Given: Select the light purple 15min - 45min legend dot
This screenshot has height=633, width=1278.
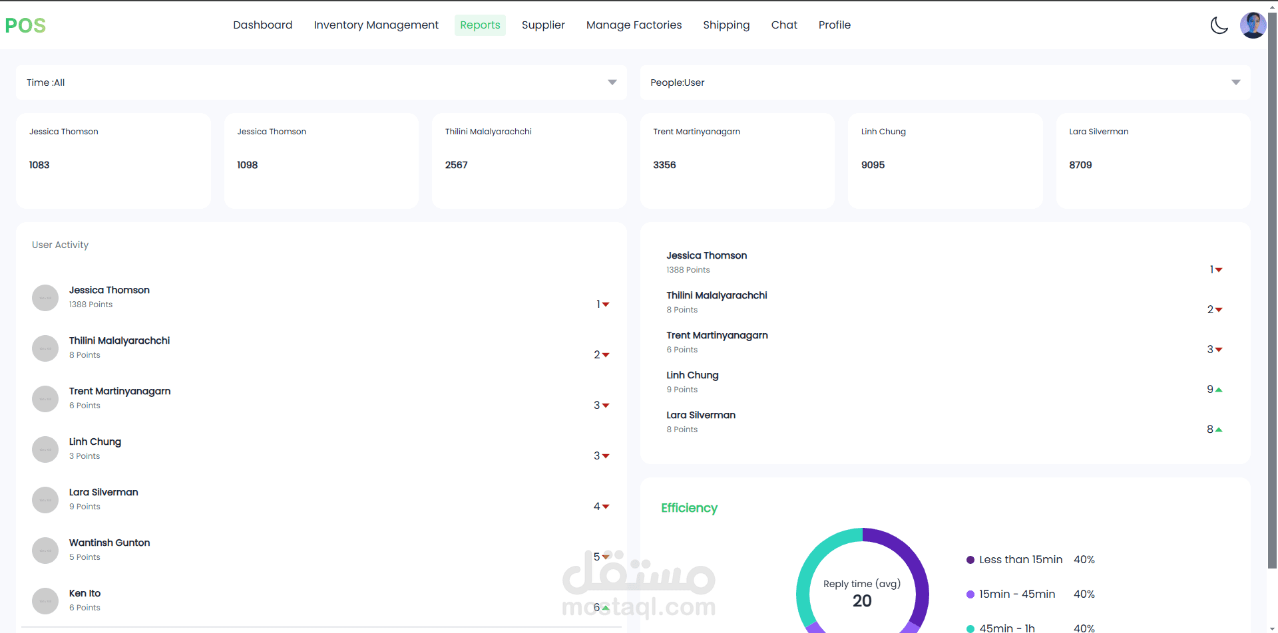Looking at the screenshot, I should [x=970, y=594].
